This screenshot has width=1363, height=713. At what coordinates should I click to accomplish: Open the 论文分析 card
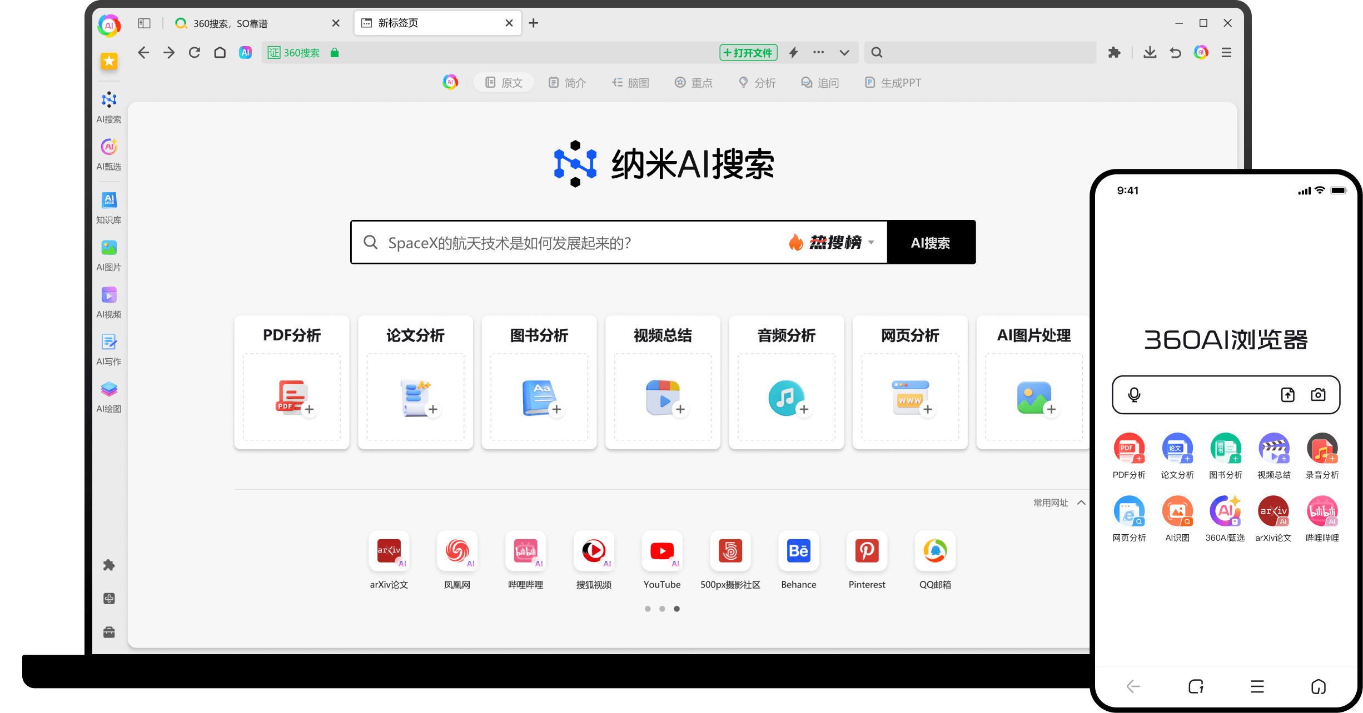pos(415,383)
